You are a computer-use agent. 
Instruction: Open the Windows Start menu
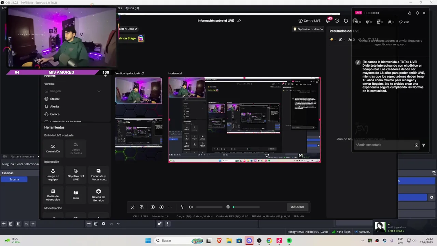(148, 241)
